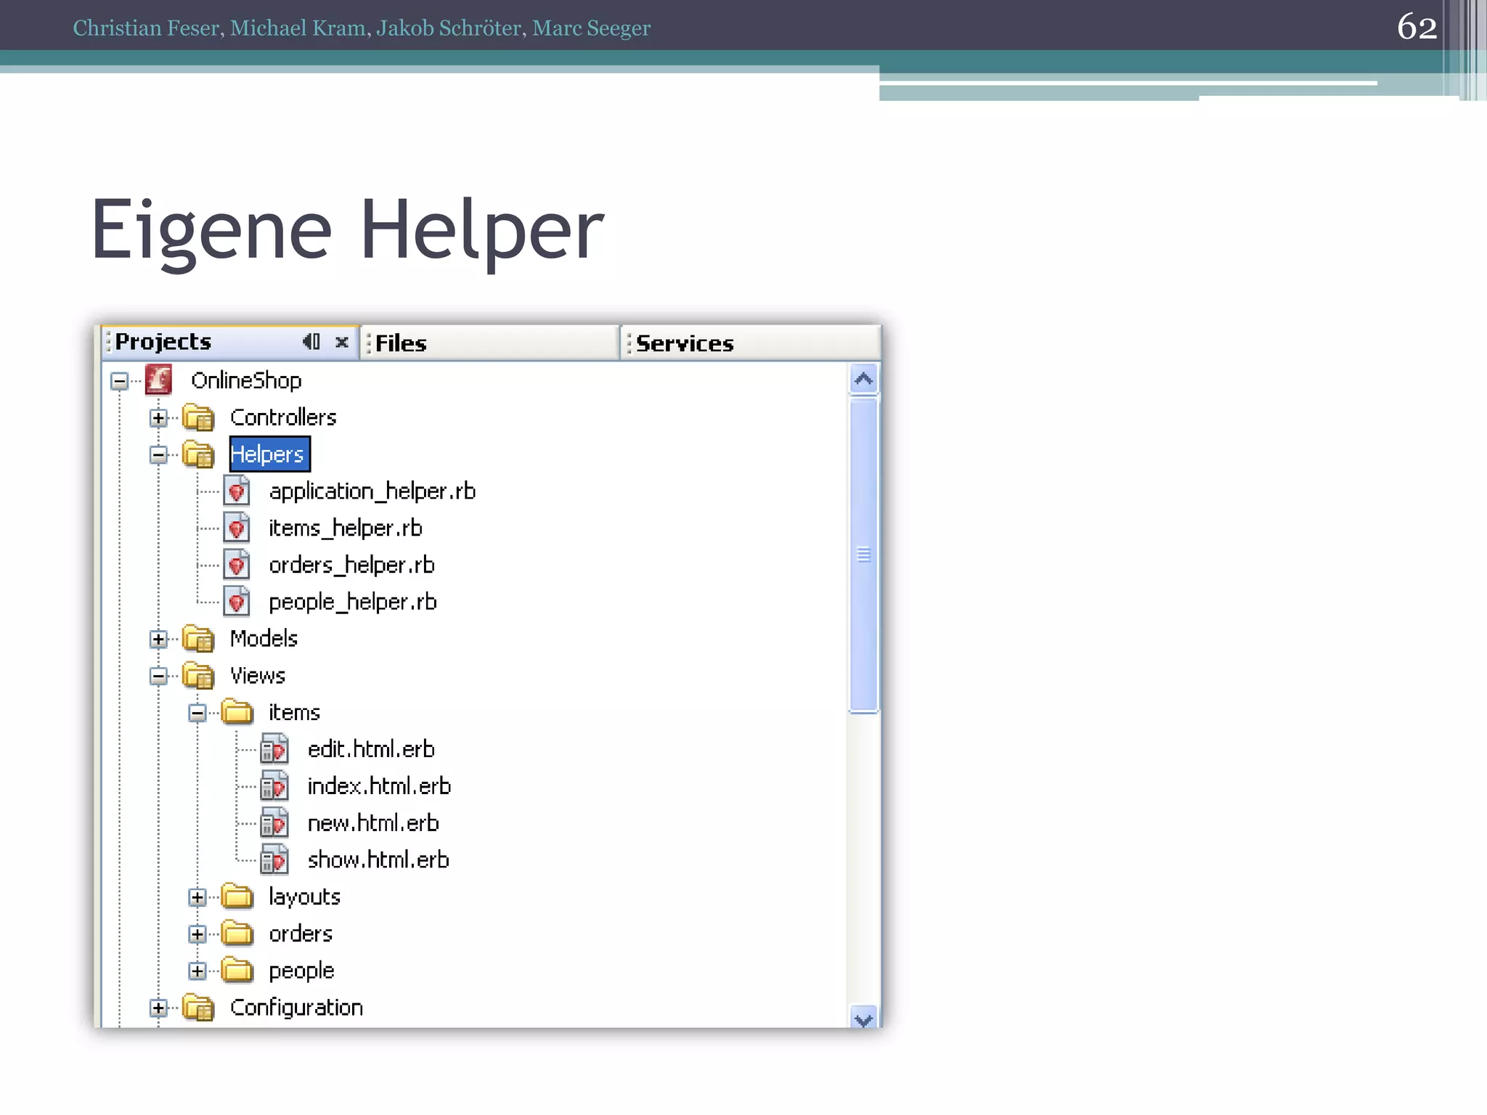Click the items subfolder icon
The width and height of the screenshot is (1487, 1115).
click(237, 712)
